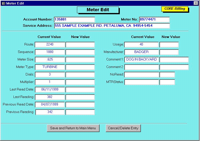The height and width of the screenshot is (141, 200).
Task: Click into the Service Address field
Action: click(x=112, y=26)
